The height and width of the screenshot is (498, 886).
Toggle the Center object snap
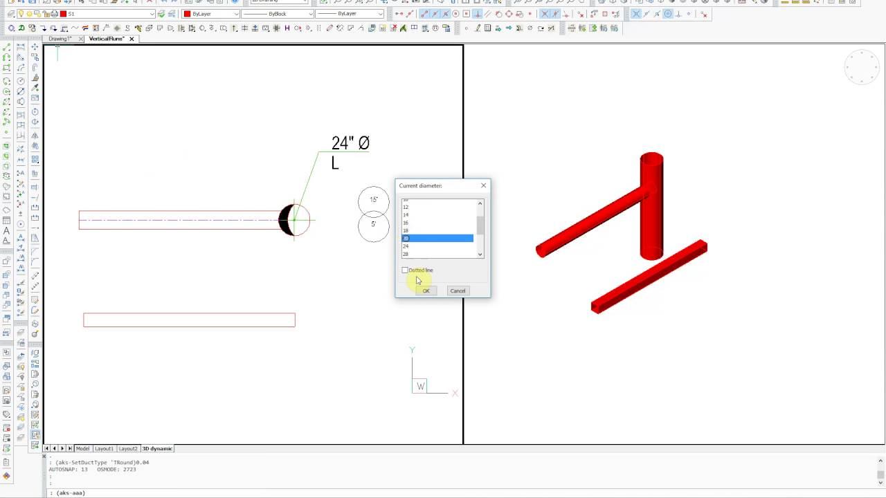click(x=455, y=14)
